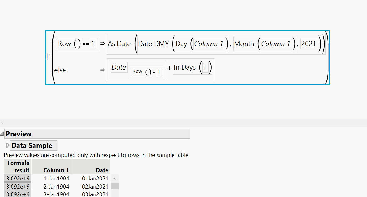Select the 2021 year argument
Image resolution: width=367 pixels, height=197 pixels.
point(308,44)
